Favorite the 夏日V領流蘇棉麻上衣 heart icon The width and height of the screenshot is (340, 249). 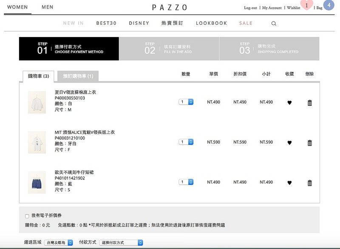[289, 103]
